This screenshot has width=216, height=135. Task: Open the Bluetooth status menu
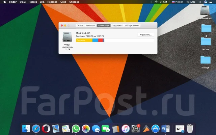(x=151, y=2)
